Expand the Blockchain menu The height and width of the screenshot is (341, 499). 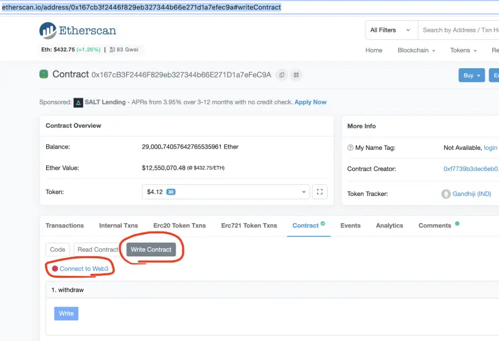click(x=416, y=50)
